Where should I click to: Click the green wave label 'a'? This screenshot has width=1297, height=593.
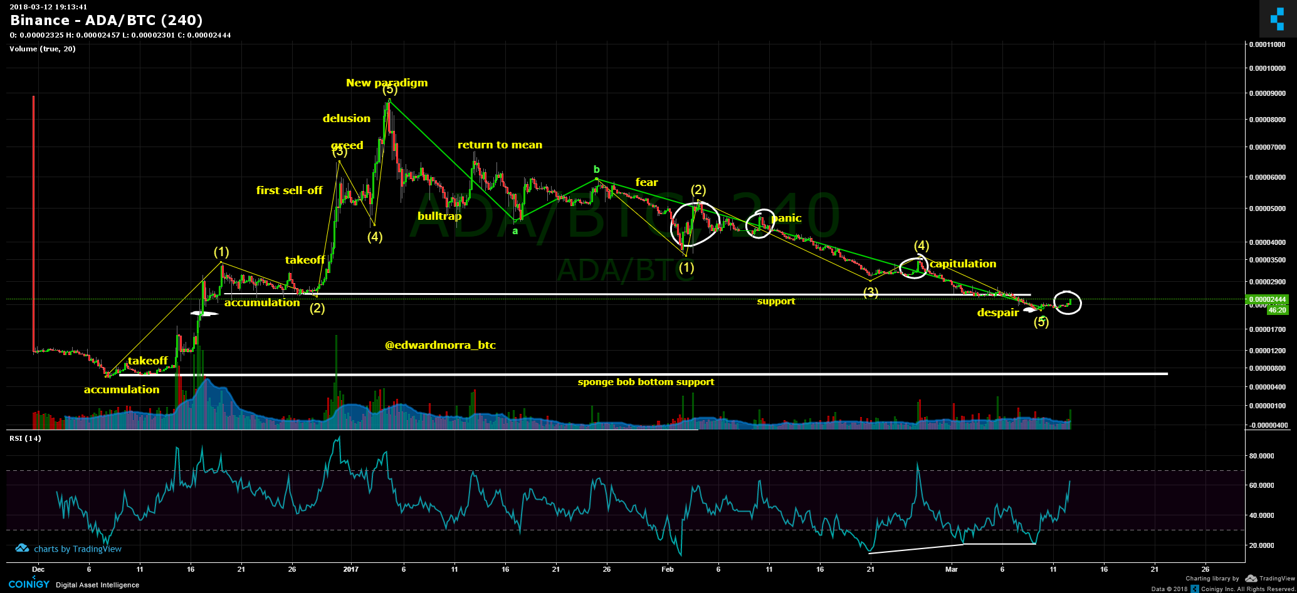515,231
